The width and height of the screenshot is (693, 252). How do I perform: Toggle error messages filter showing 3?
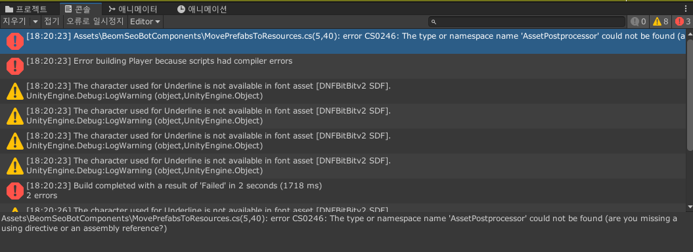click(x=682, y=21)
